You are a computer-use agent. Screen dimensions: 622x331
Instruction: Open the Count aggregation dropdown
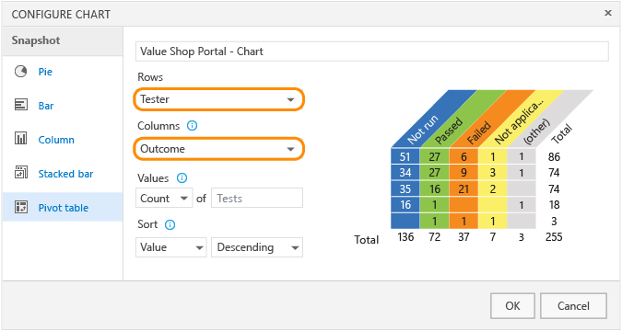(164, 198)
